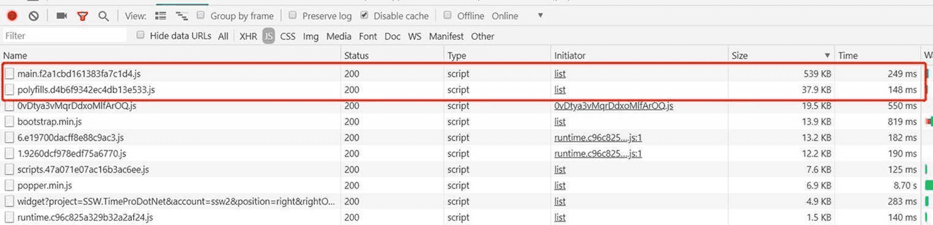
Task: Select main.f2a1cbd161383fa7c1d4.js file icon
Action: tap(9, 73)
